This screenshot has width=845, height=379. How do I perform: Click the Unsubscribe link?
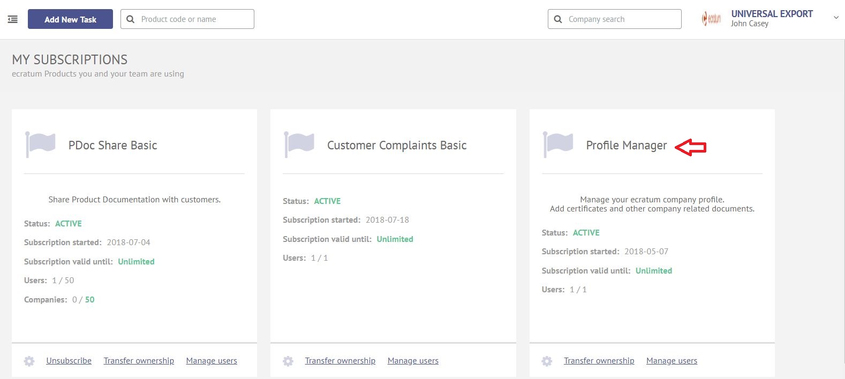[69, 361]
